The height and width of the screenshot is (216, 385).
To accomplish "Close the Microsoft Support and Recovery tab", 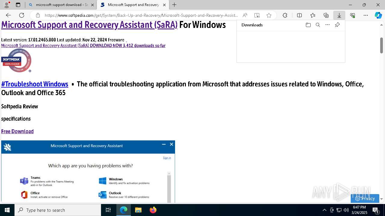I will [x=164, y=5].
